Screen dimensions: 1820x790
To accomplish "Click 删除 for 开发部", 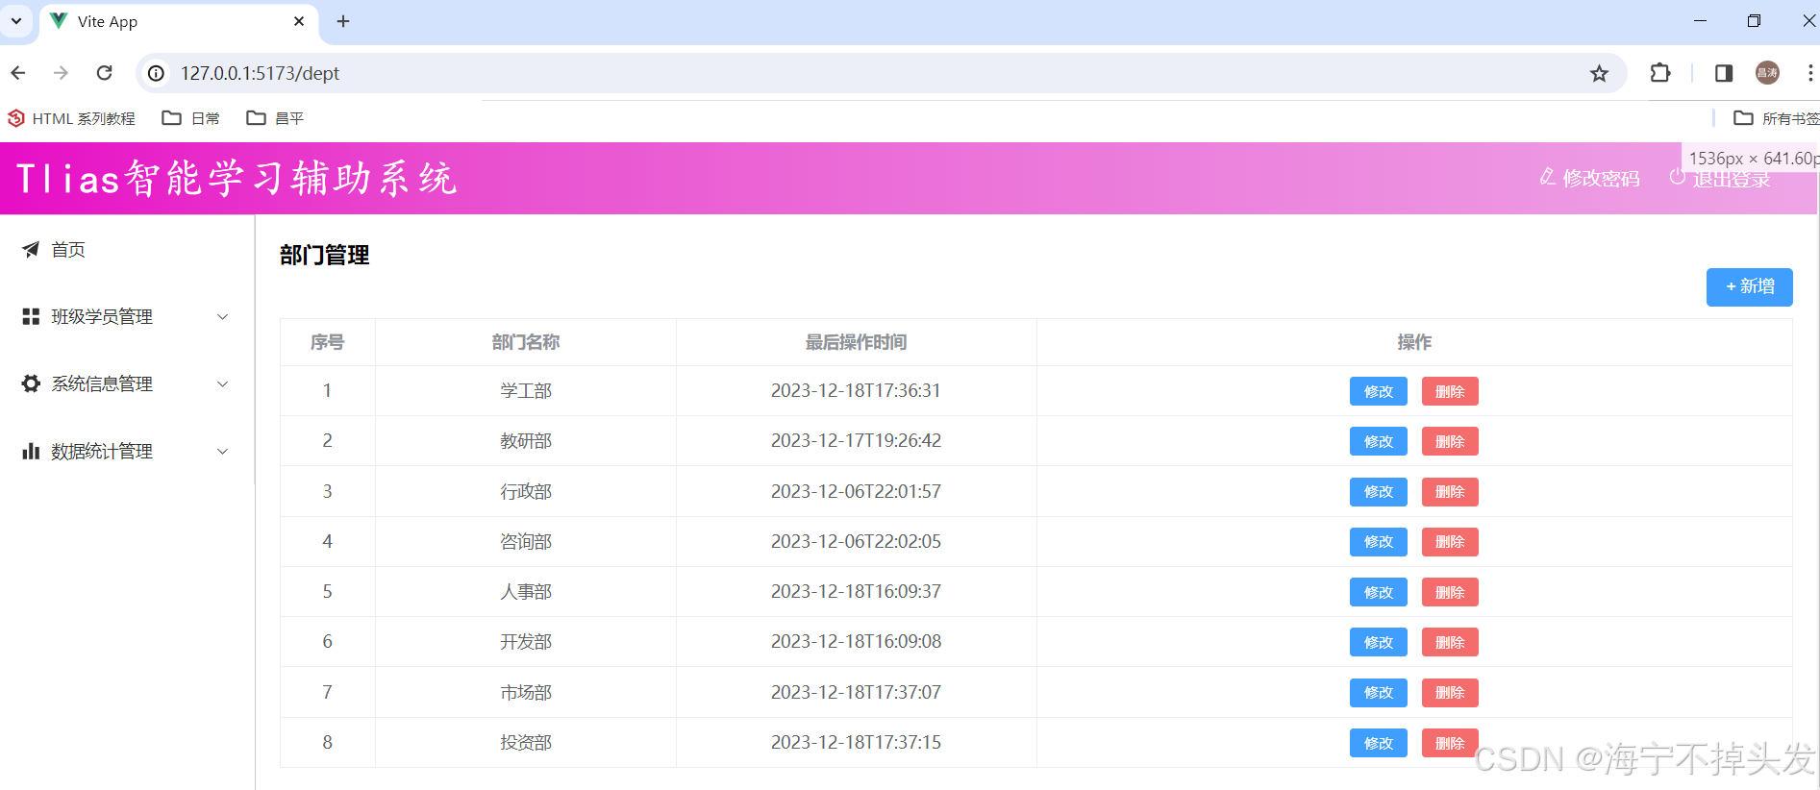I will [1450, 642].
